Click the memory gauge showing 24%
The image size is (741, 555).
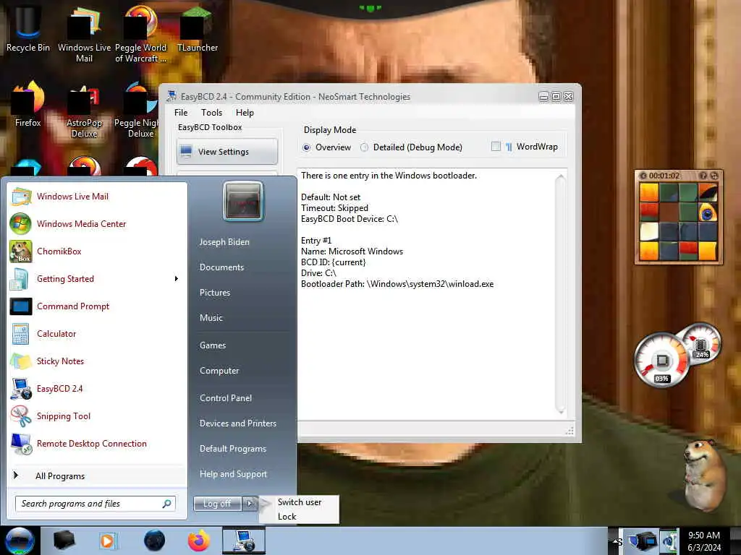coord(701,345)
